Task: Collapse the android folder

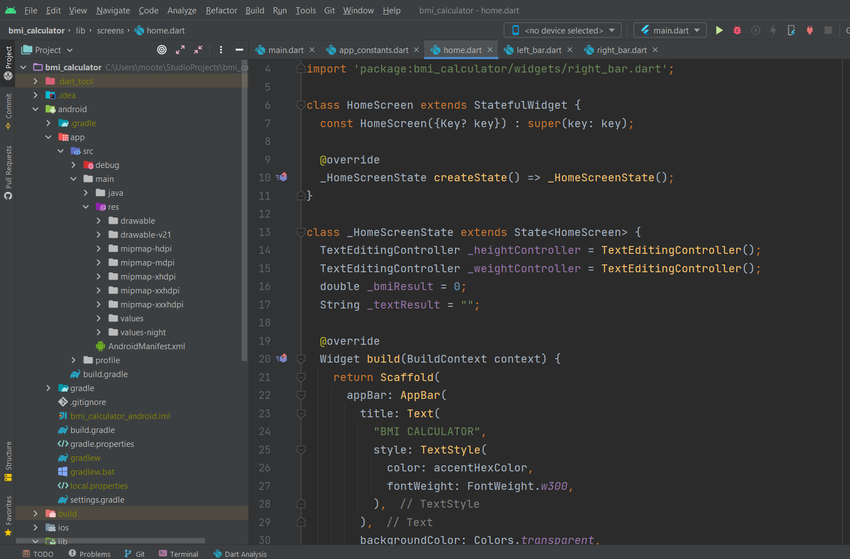Action: click(36, 109)
